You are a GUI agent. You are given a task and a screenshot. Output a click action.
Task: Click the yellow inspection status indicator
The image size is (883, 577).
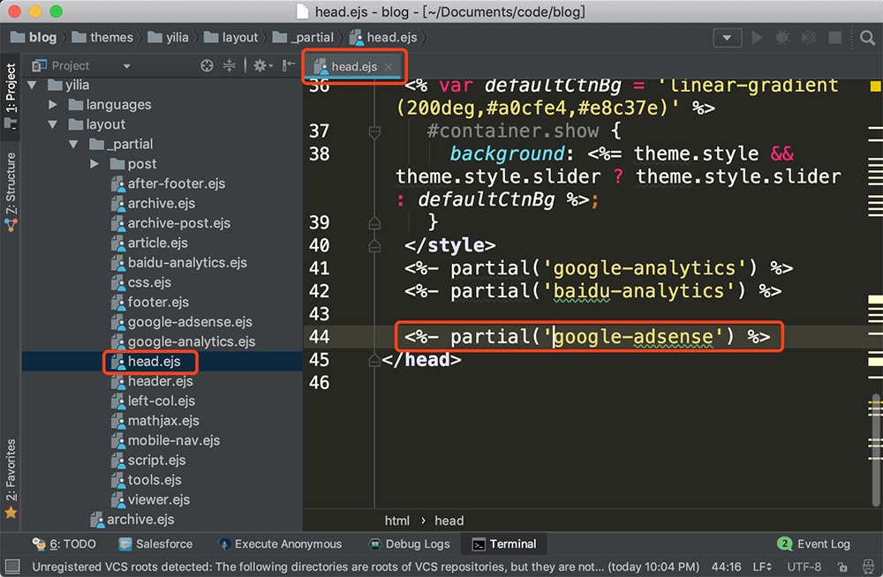[x=875, y=86]
